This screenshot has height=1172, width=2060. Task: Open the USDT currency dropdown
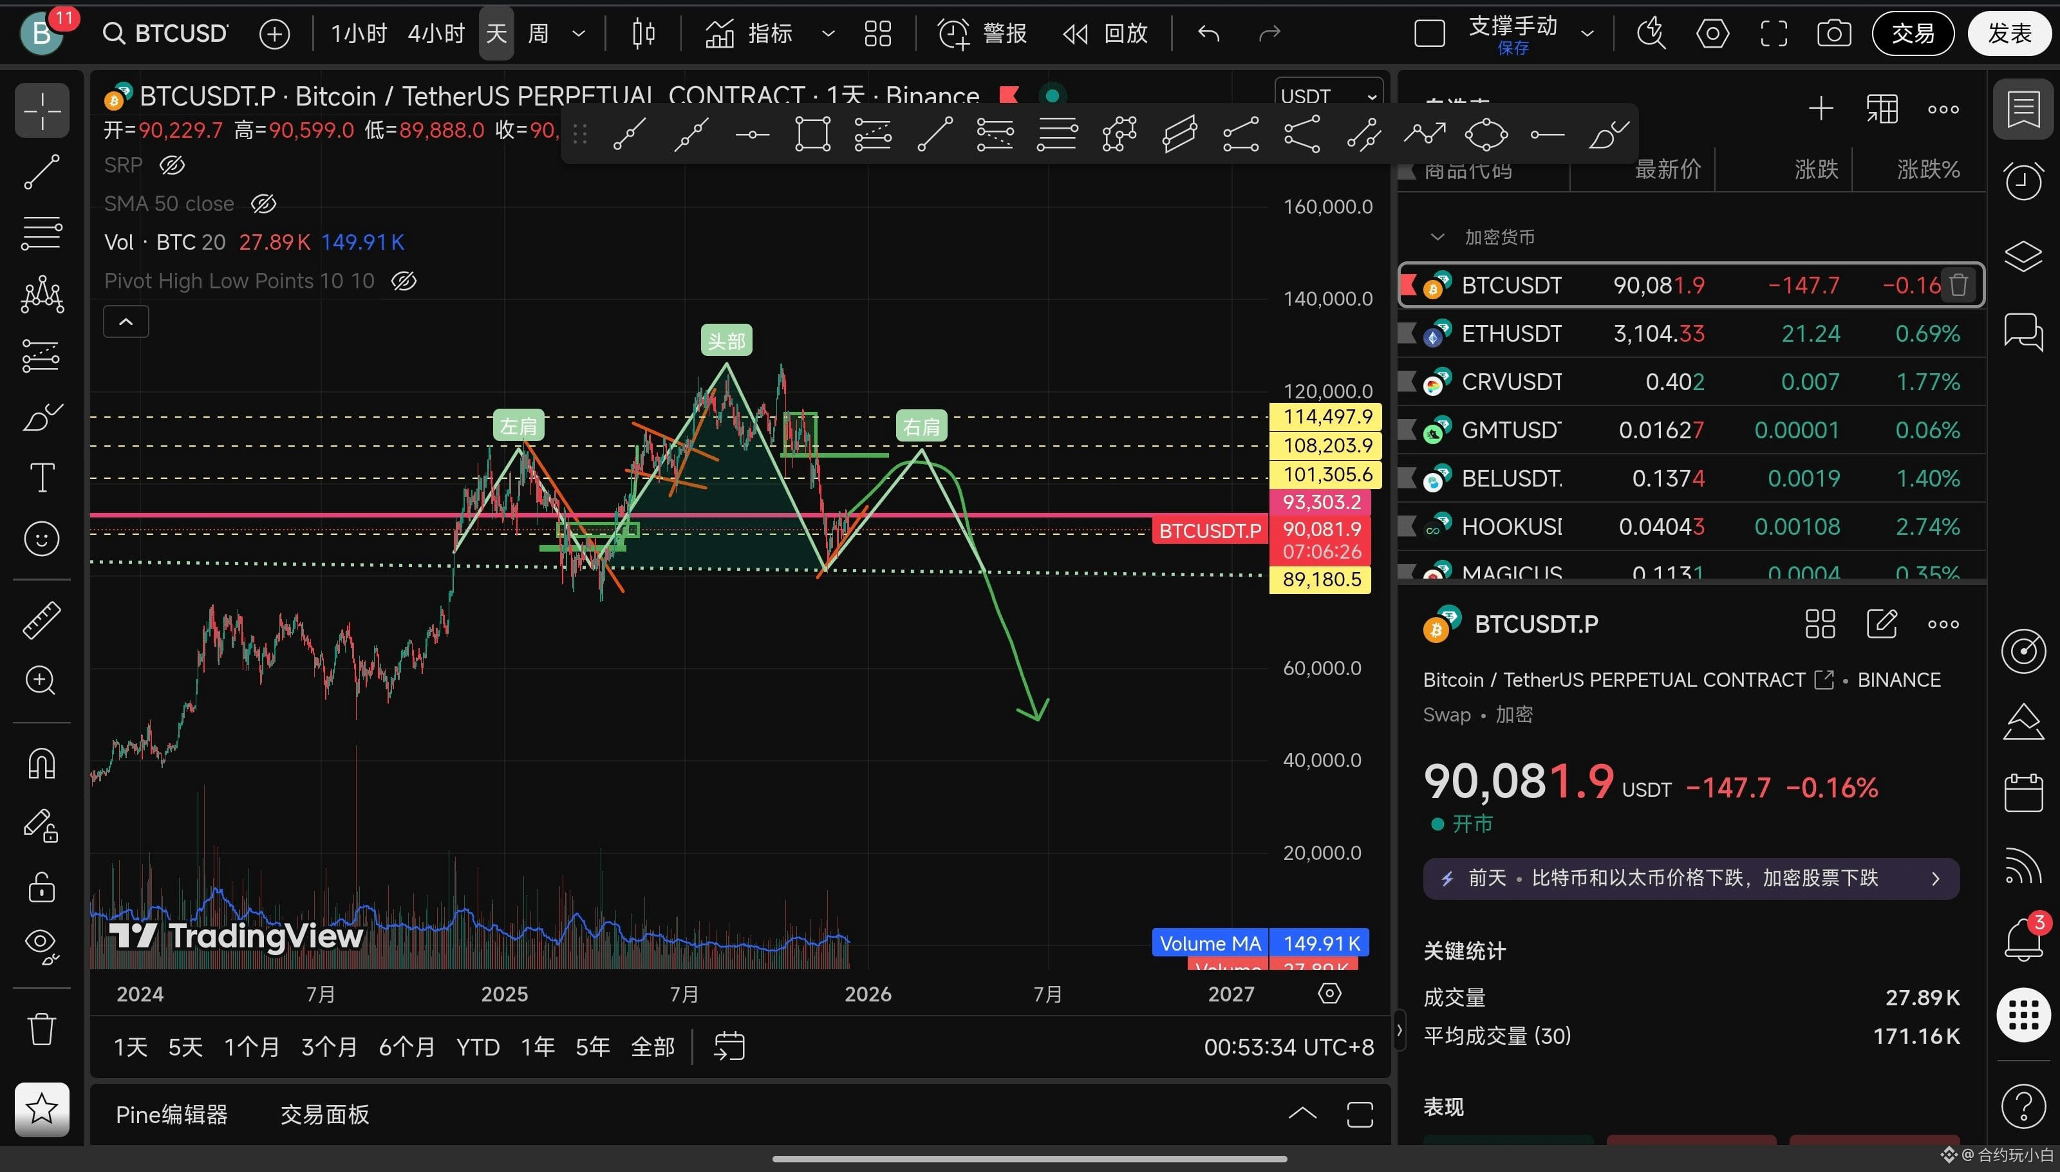(x=1328, y=97)
